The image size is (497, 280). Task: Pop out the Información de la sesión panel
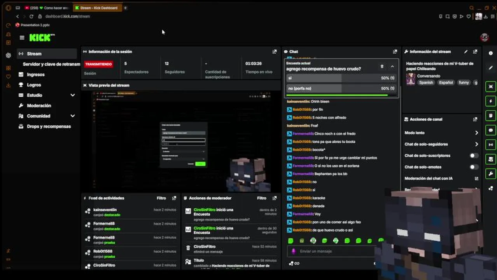click(275, 51)
